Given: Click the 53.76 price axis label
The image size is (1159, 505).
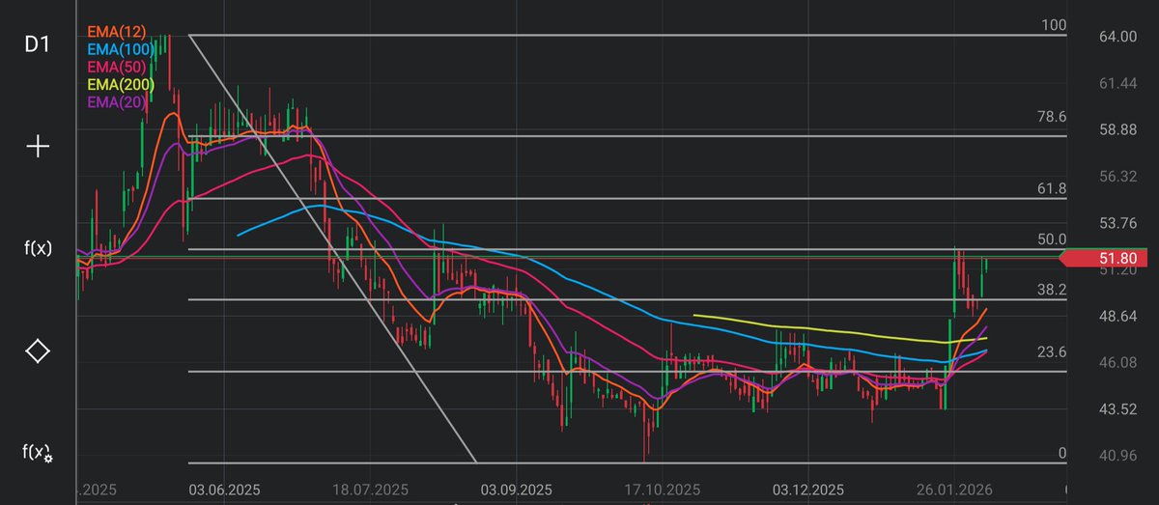Looking at the screenshot, I should (1117, 223).
